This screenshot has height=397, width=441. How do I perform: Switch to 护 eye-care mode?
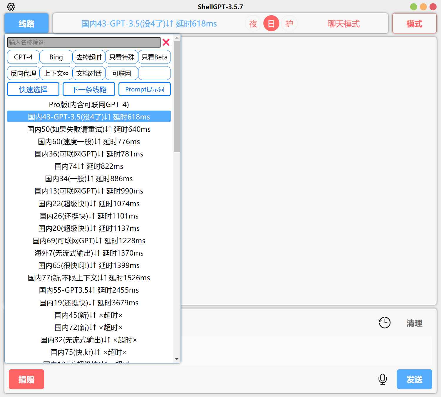coord(289,24)
